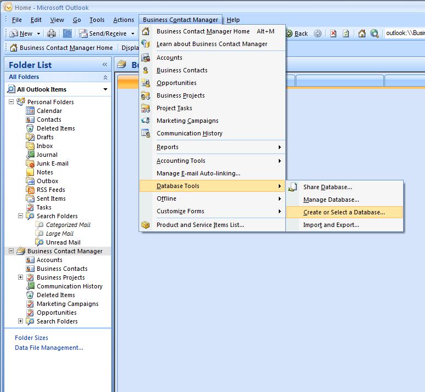Click the Calendar folder icon
425x392 pixels.
tap(31, 111)
